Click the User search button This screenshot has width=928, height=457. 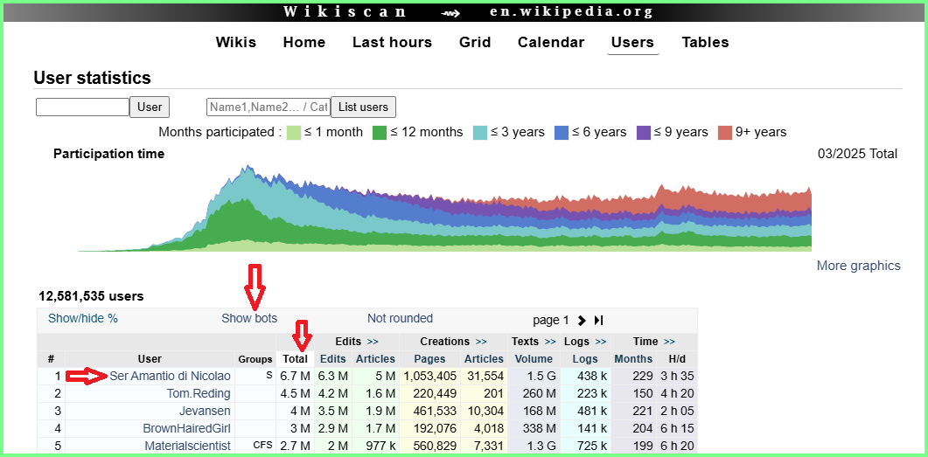click(x=150, y=107)
